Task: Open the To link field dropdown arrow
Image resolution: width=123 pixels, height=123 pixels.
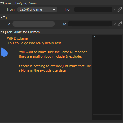Action: pos(115,24)
